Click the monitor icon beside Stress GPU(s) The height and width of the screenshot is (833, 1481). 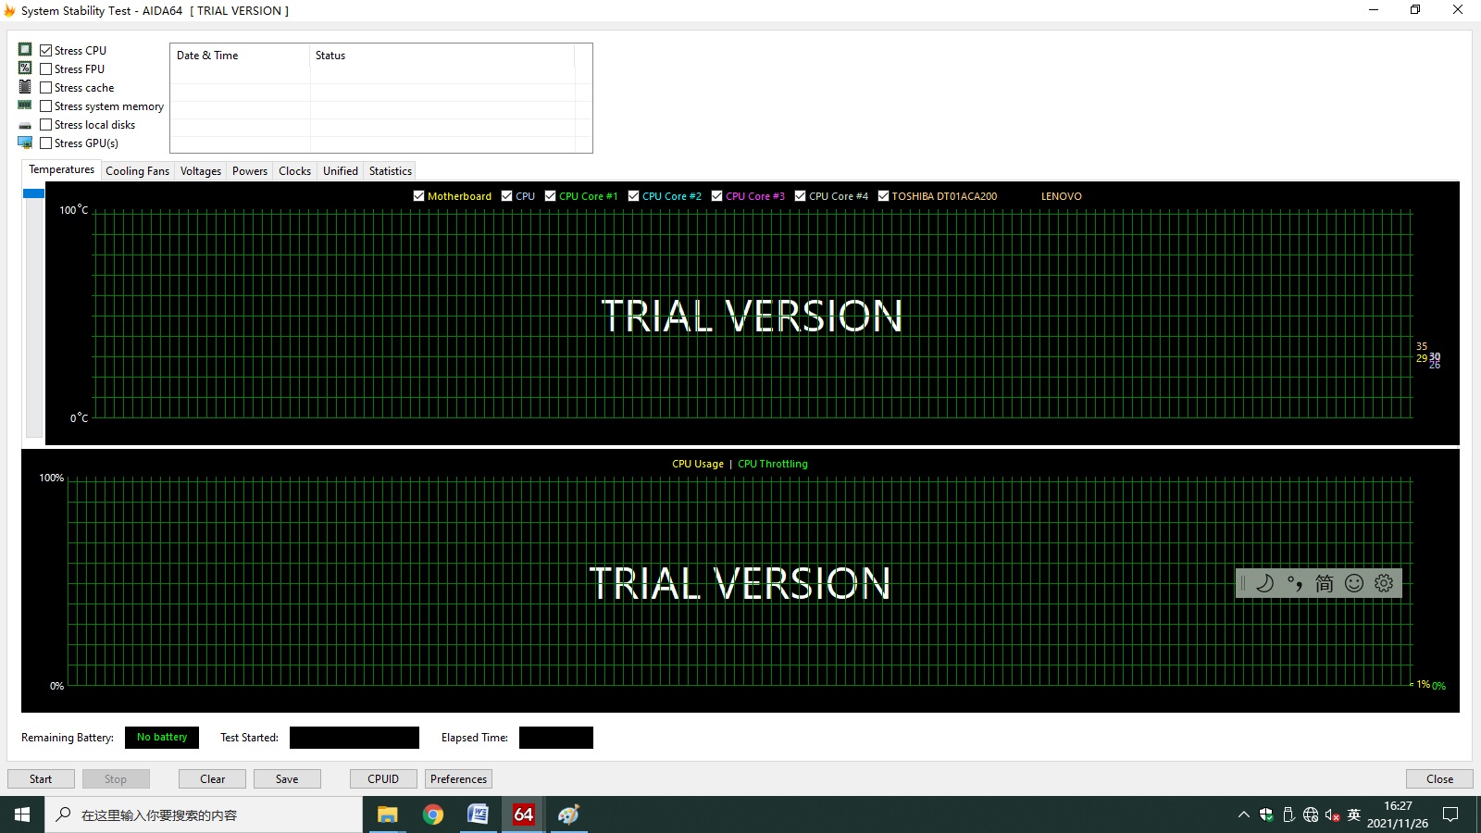click(25, 143)
